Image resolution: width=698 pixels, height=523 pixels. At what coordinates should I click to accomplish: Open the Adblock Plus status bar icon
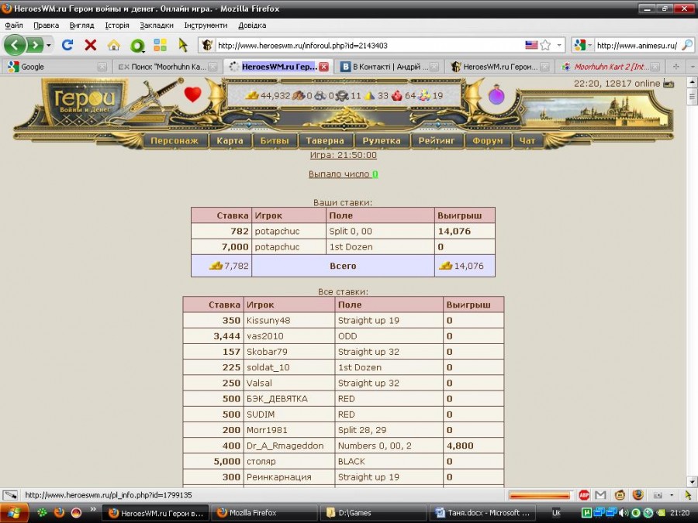click(584, 495)
